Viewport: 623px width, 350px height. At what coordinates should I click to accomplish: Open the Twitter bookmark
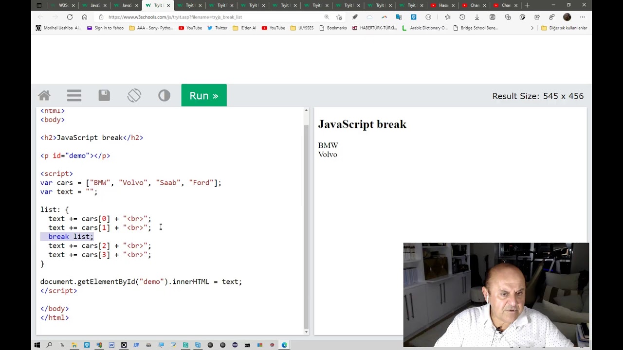click(217, 28)
